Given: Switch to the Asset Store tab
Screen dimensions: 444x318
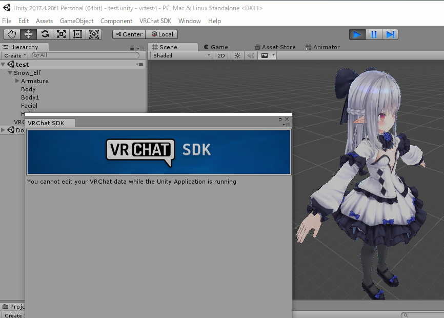Looking at the screenshot, I should [x=275, y=47].
